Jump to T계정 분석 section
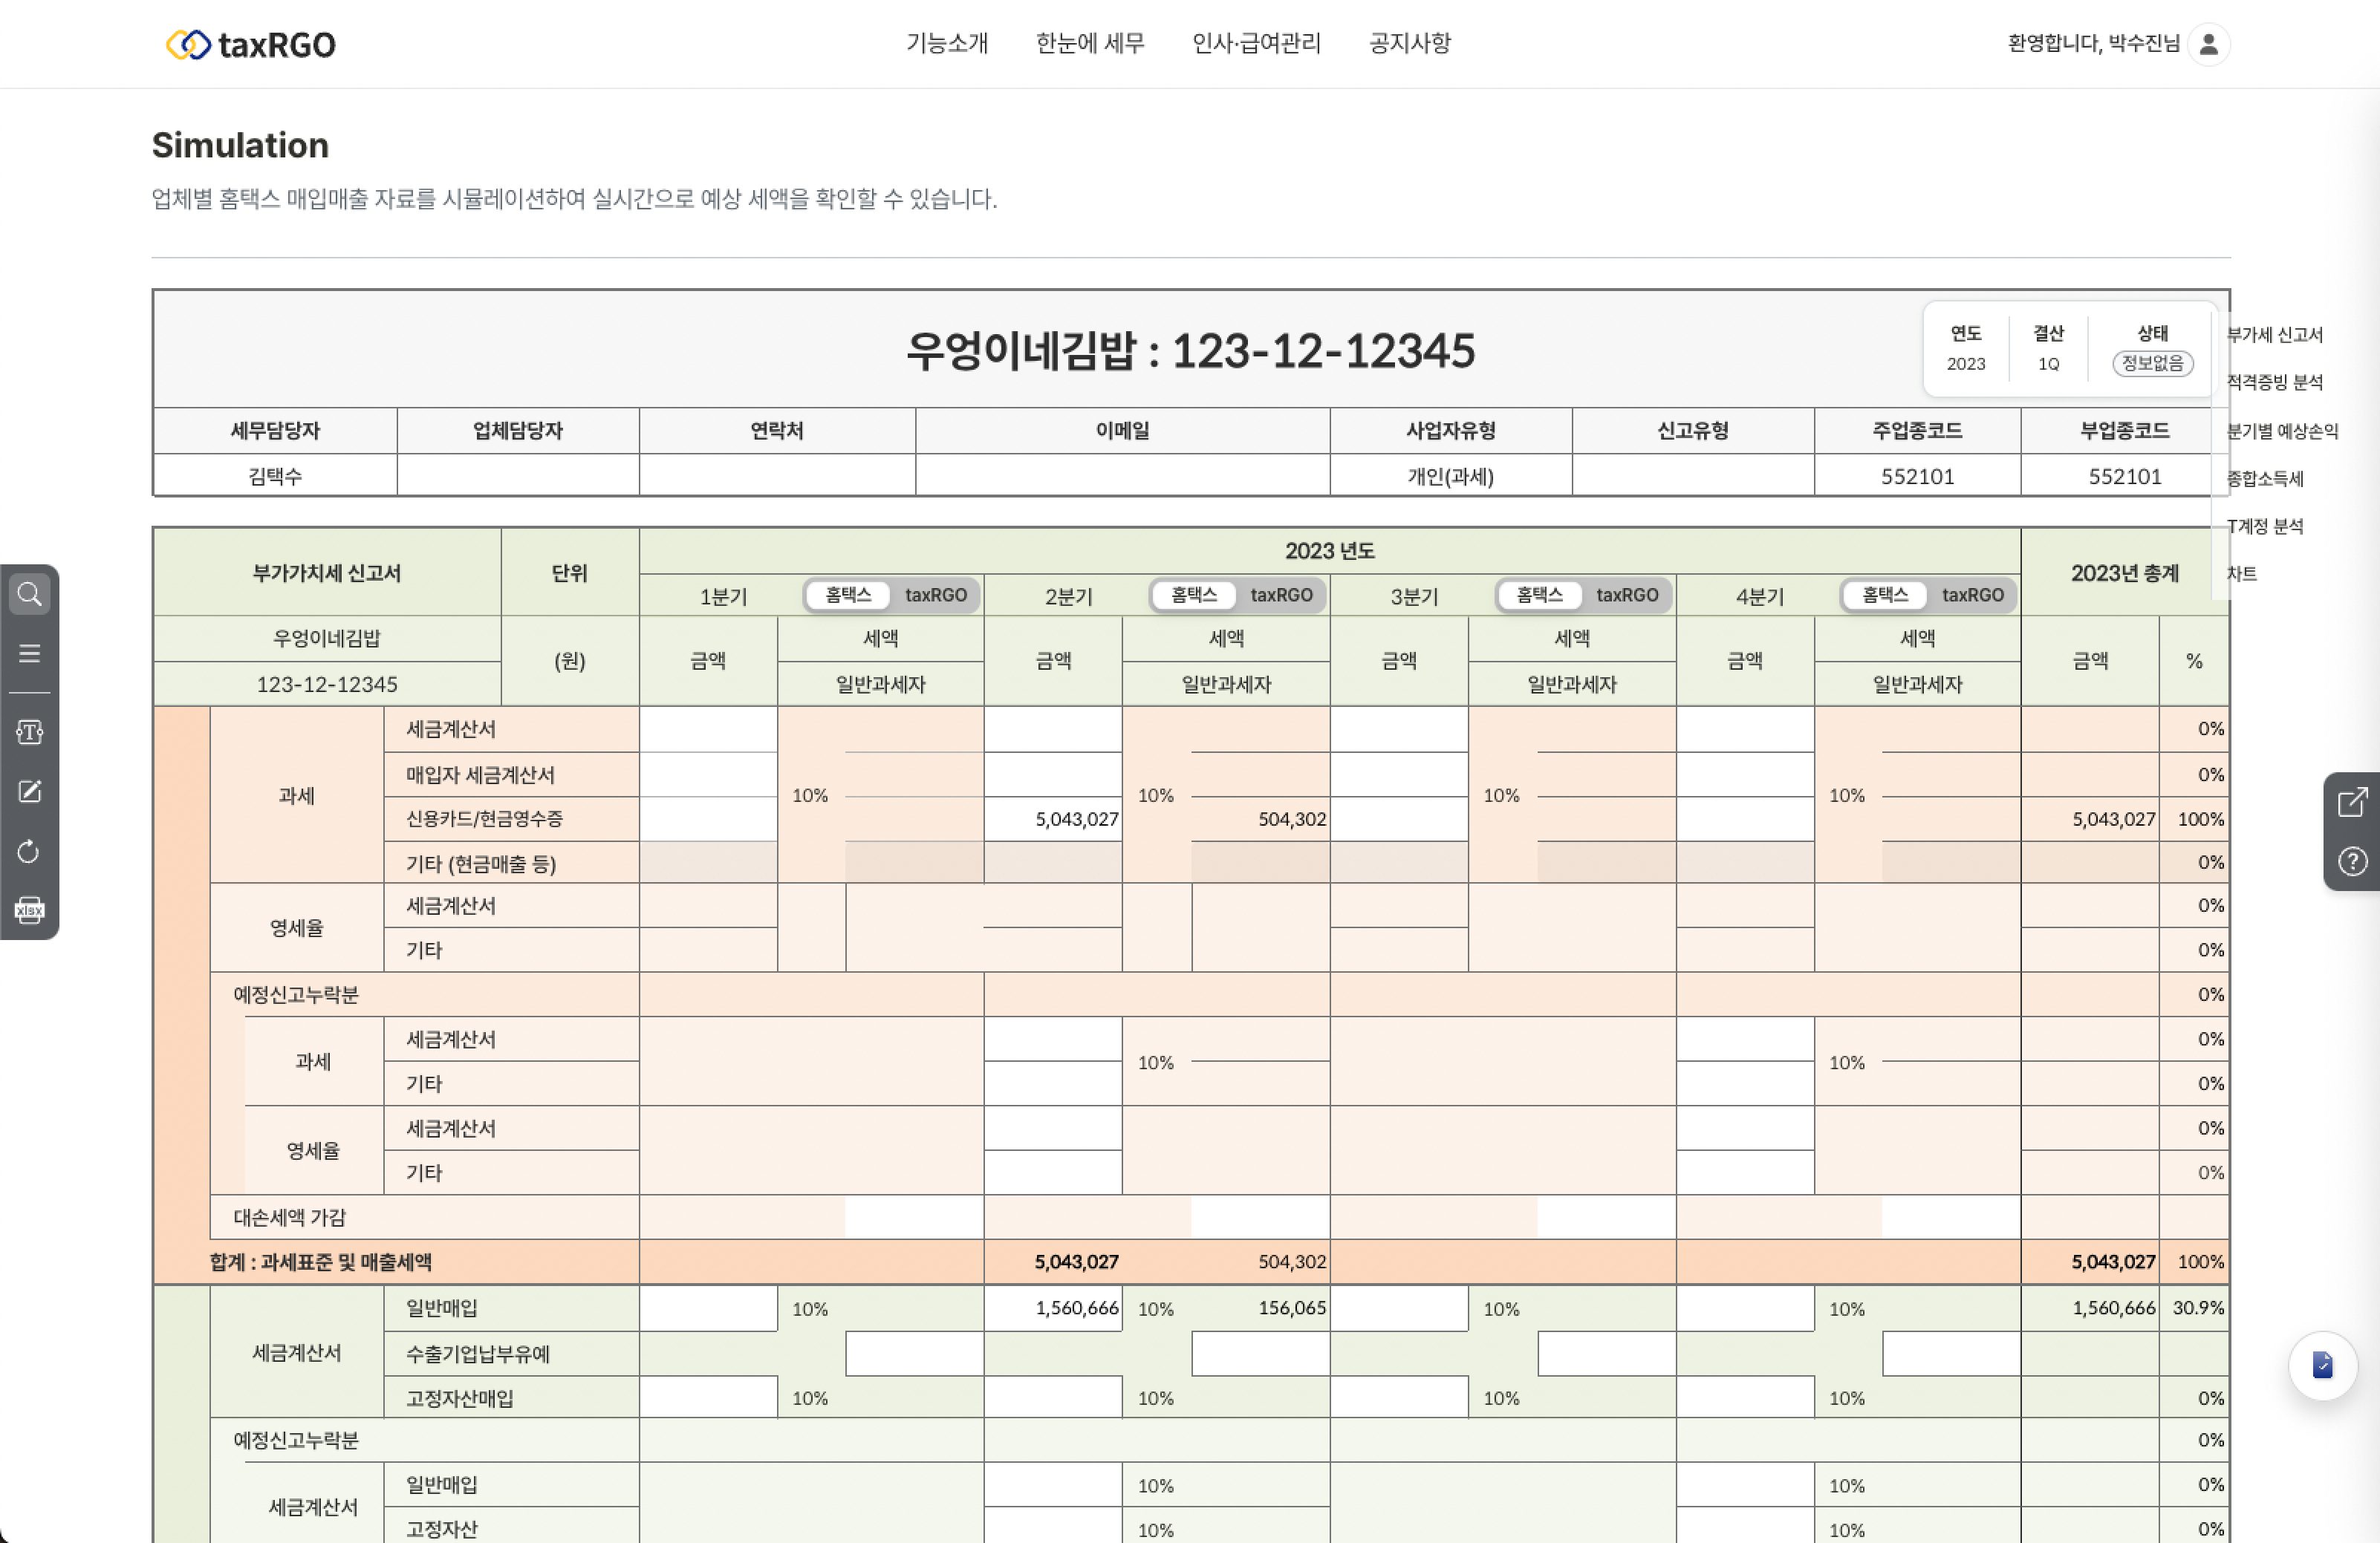The width and height of the screenshot is (2380, 1543). click(x=2265, y=526)
